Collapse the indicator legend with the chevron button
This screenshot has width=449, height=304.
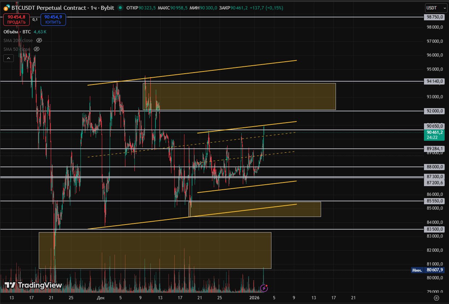pyautogui.click(x=8, y=58)
